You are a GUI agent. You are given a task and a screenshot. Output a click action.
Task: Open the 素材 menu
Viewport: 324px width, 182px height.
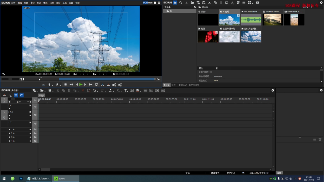(x=33, y=3)
